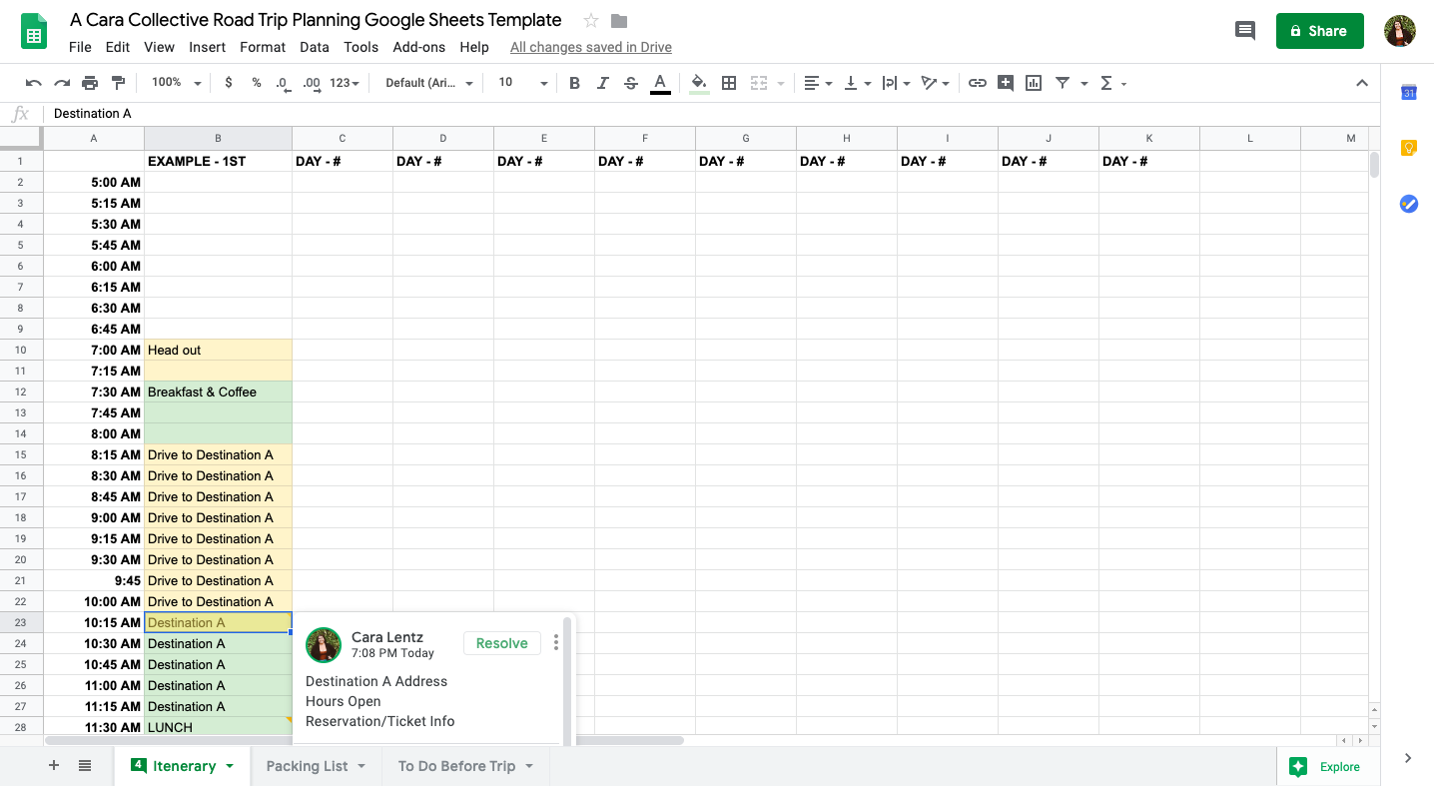Viewport: 1434px width, 786px height.
Task: Open Google Keep side panel icon
Action: 1408,148
